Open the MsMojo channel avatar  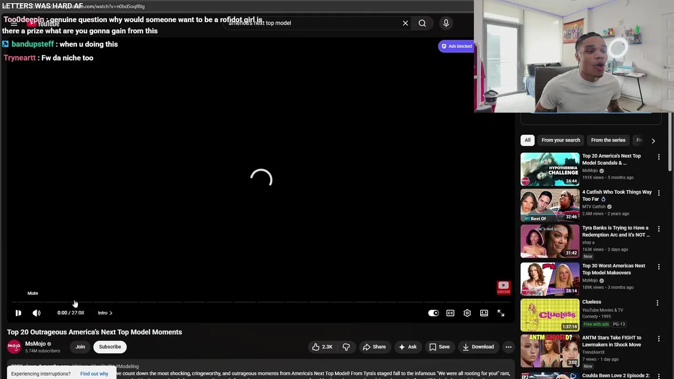click(14, 347)
